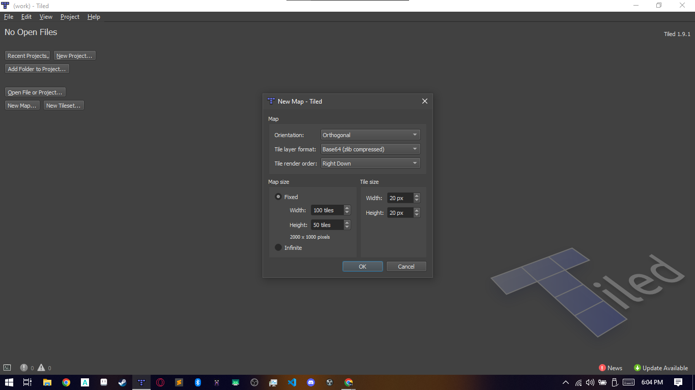Screen dimensions: 695x390
Task: Open the News link in status bar
Action: click(x=611, y=368)
